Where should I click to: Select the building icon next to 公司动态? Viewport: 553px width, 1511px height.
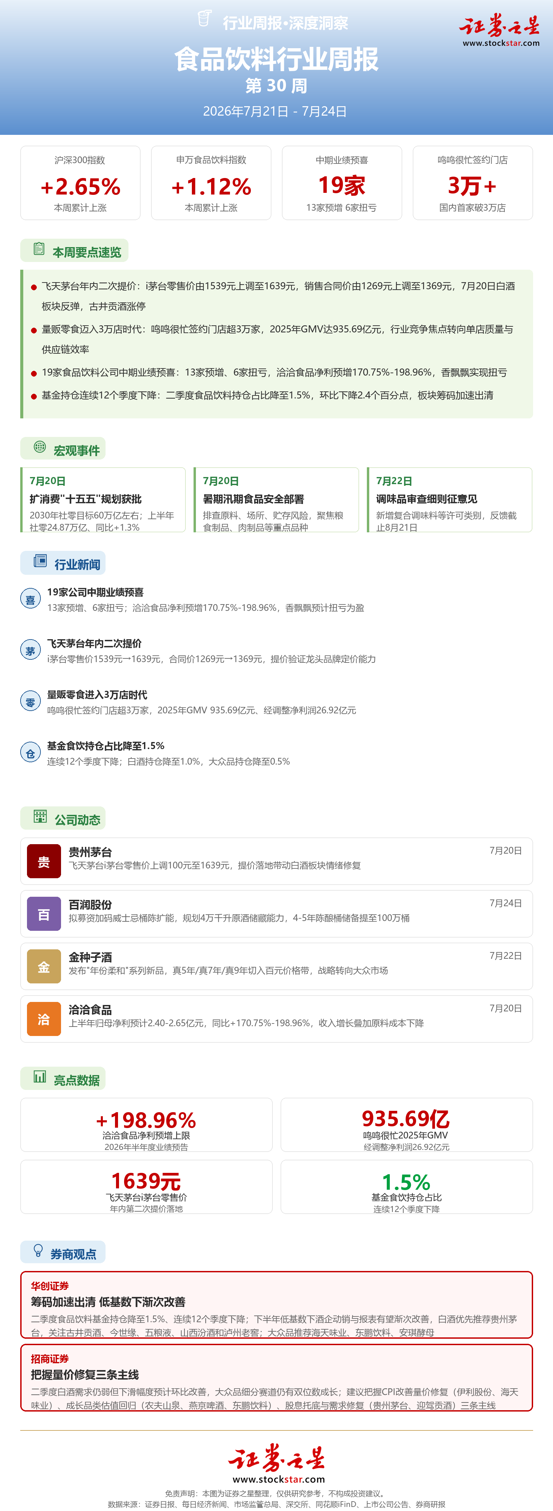[x=40, y=816]
